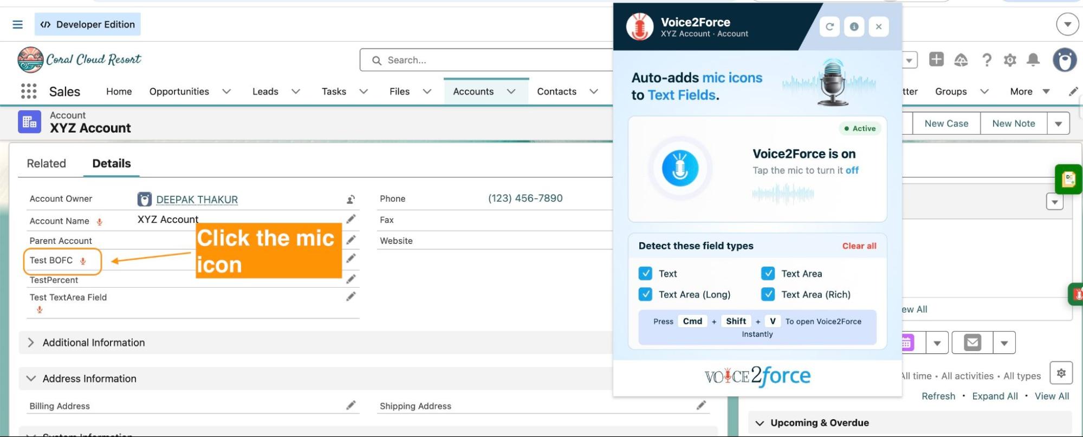
Task: Uncheck the Text field type checkbox
Action: click(645, 273)
